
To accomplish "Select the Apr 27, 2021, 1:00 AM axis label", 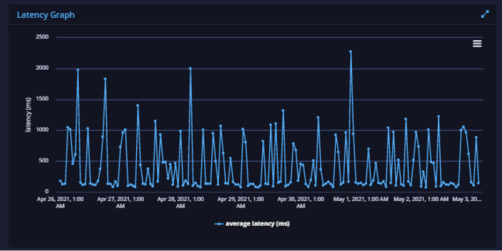I will (120, 202).
